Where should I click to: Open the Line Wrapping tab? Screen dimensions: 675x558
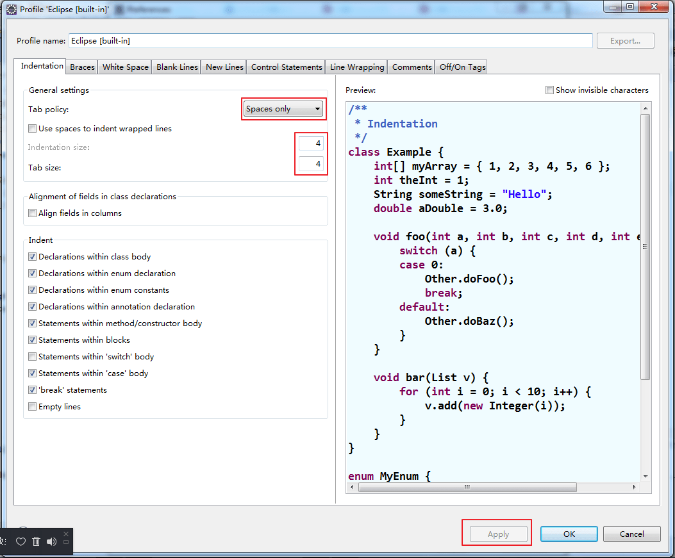tap(356, 66)
